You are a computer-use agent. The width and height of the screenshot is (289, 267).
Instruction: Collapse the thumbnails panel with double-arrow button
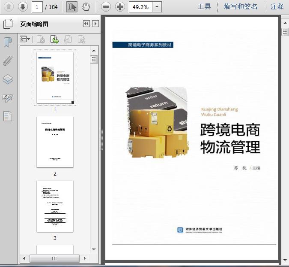[86, 24]
